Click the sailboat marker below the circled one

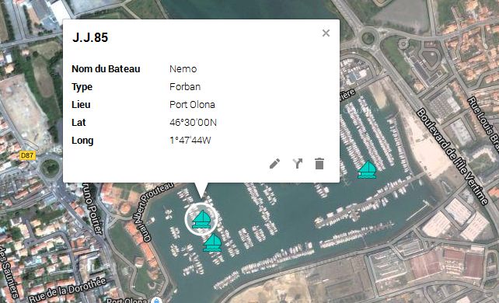[212, 243]
